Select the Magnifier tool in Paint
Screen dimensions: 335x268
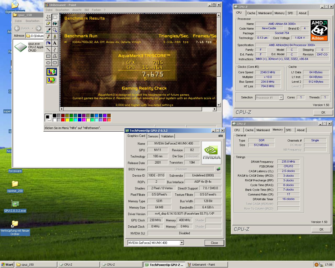coord(55,30)
